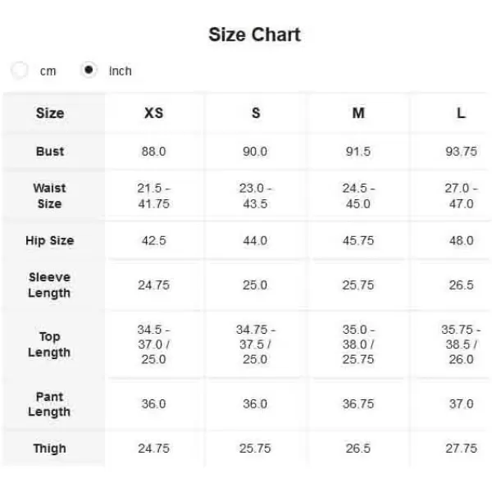Screen dimensions: 492x492
Task: Select the cm unit radio button
Action: (x=20, y=70)
